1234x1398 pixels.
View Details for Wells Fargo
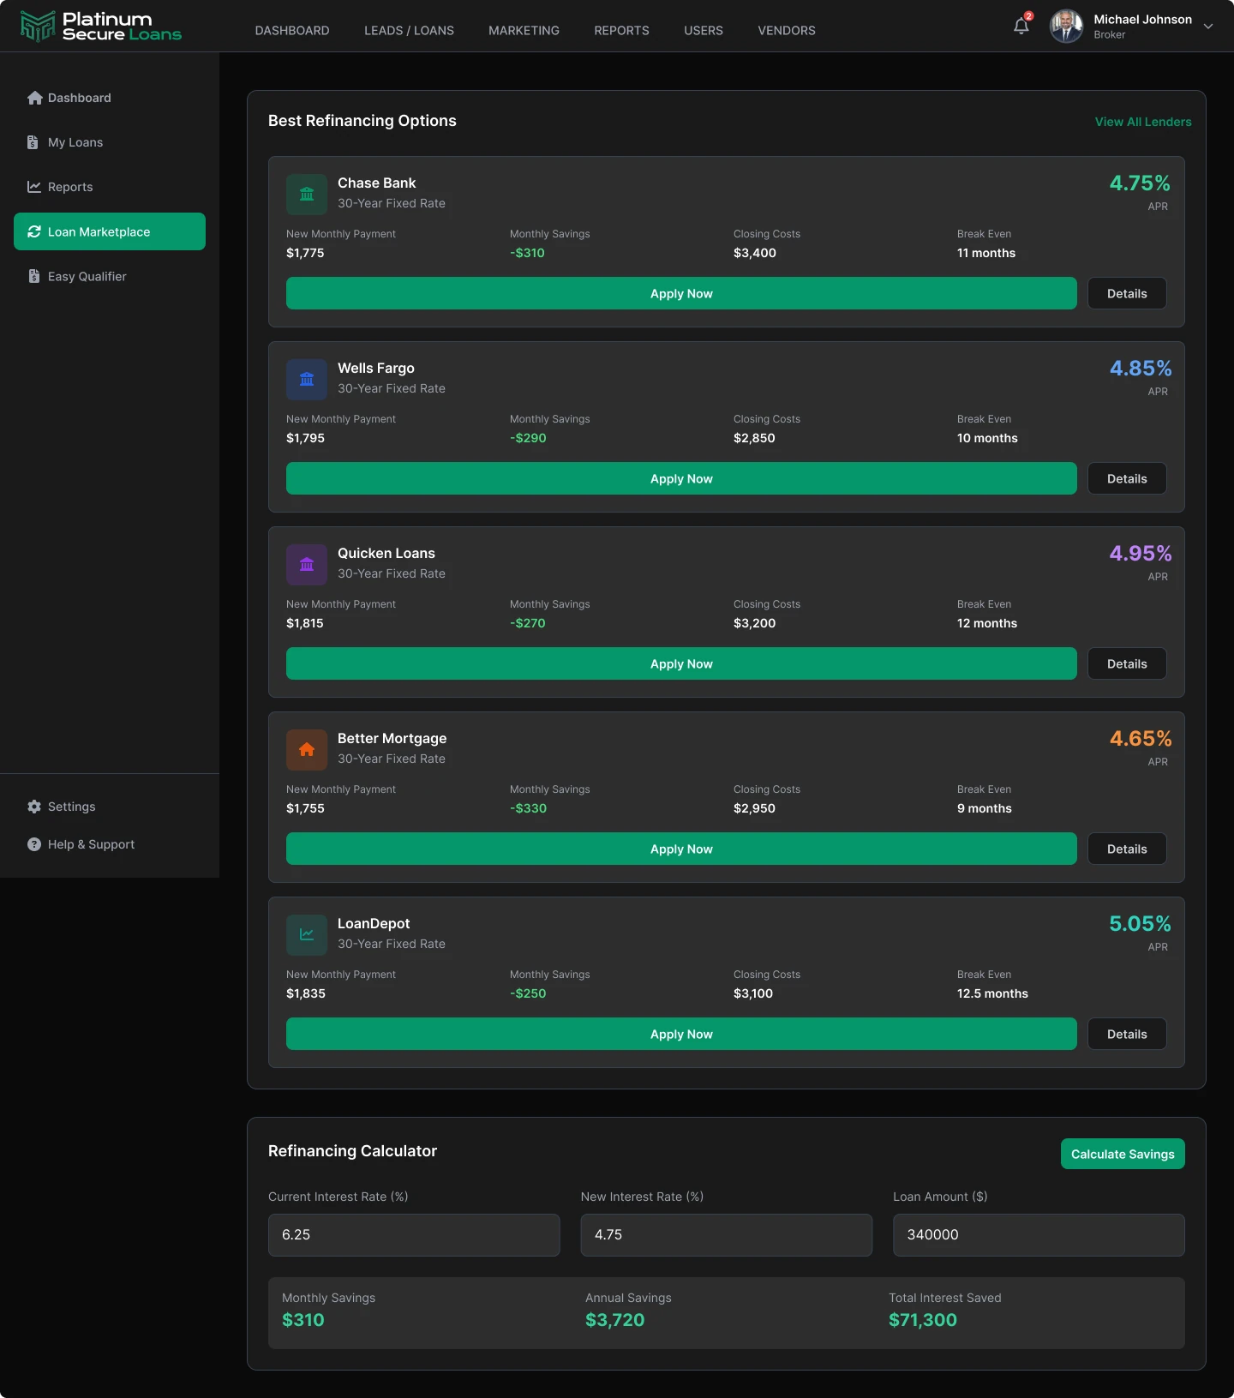pyautogui.click(x=1127, y=478)
